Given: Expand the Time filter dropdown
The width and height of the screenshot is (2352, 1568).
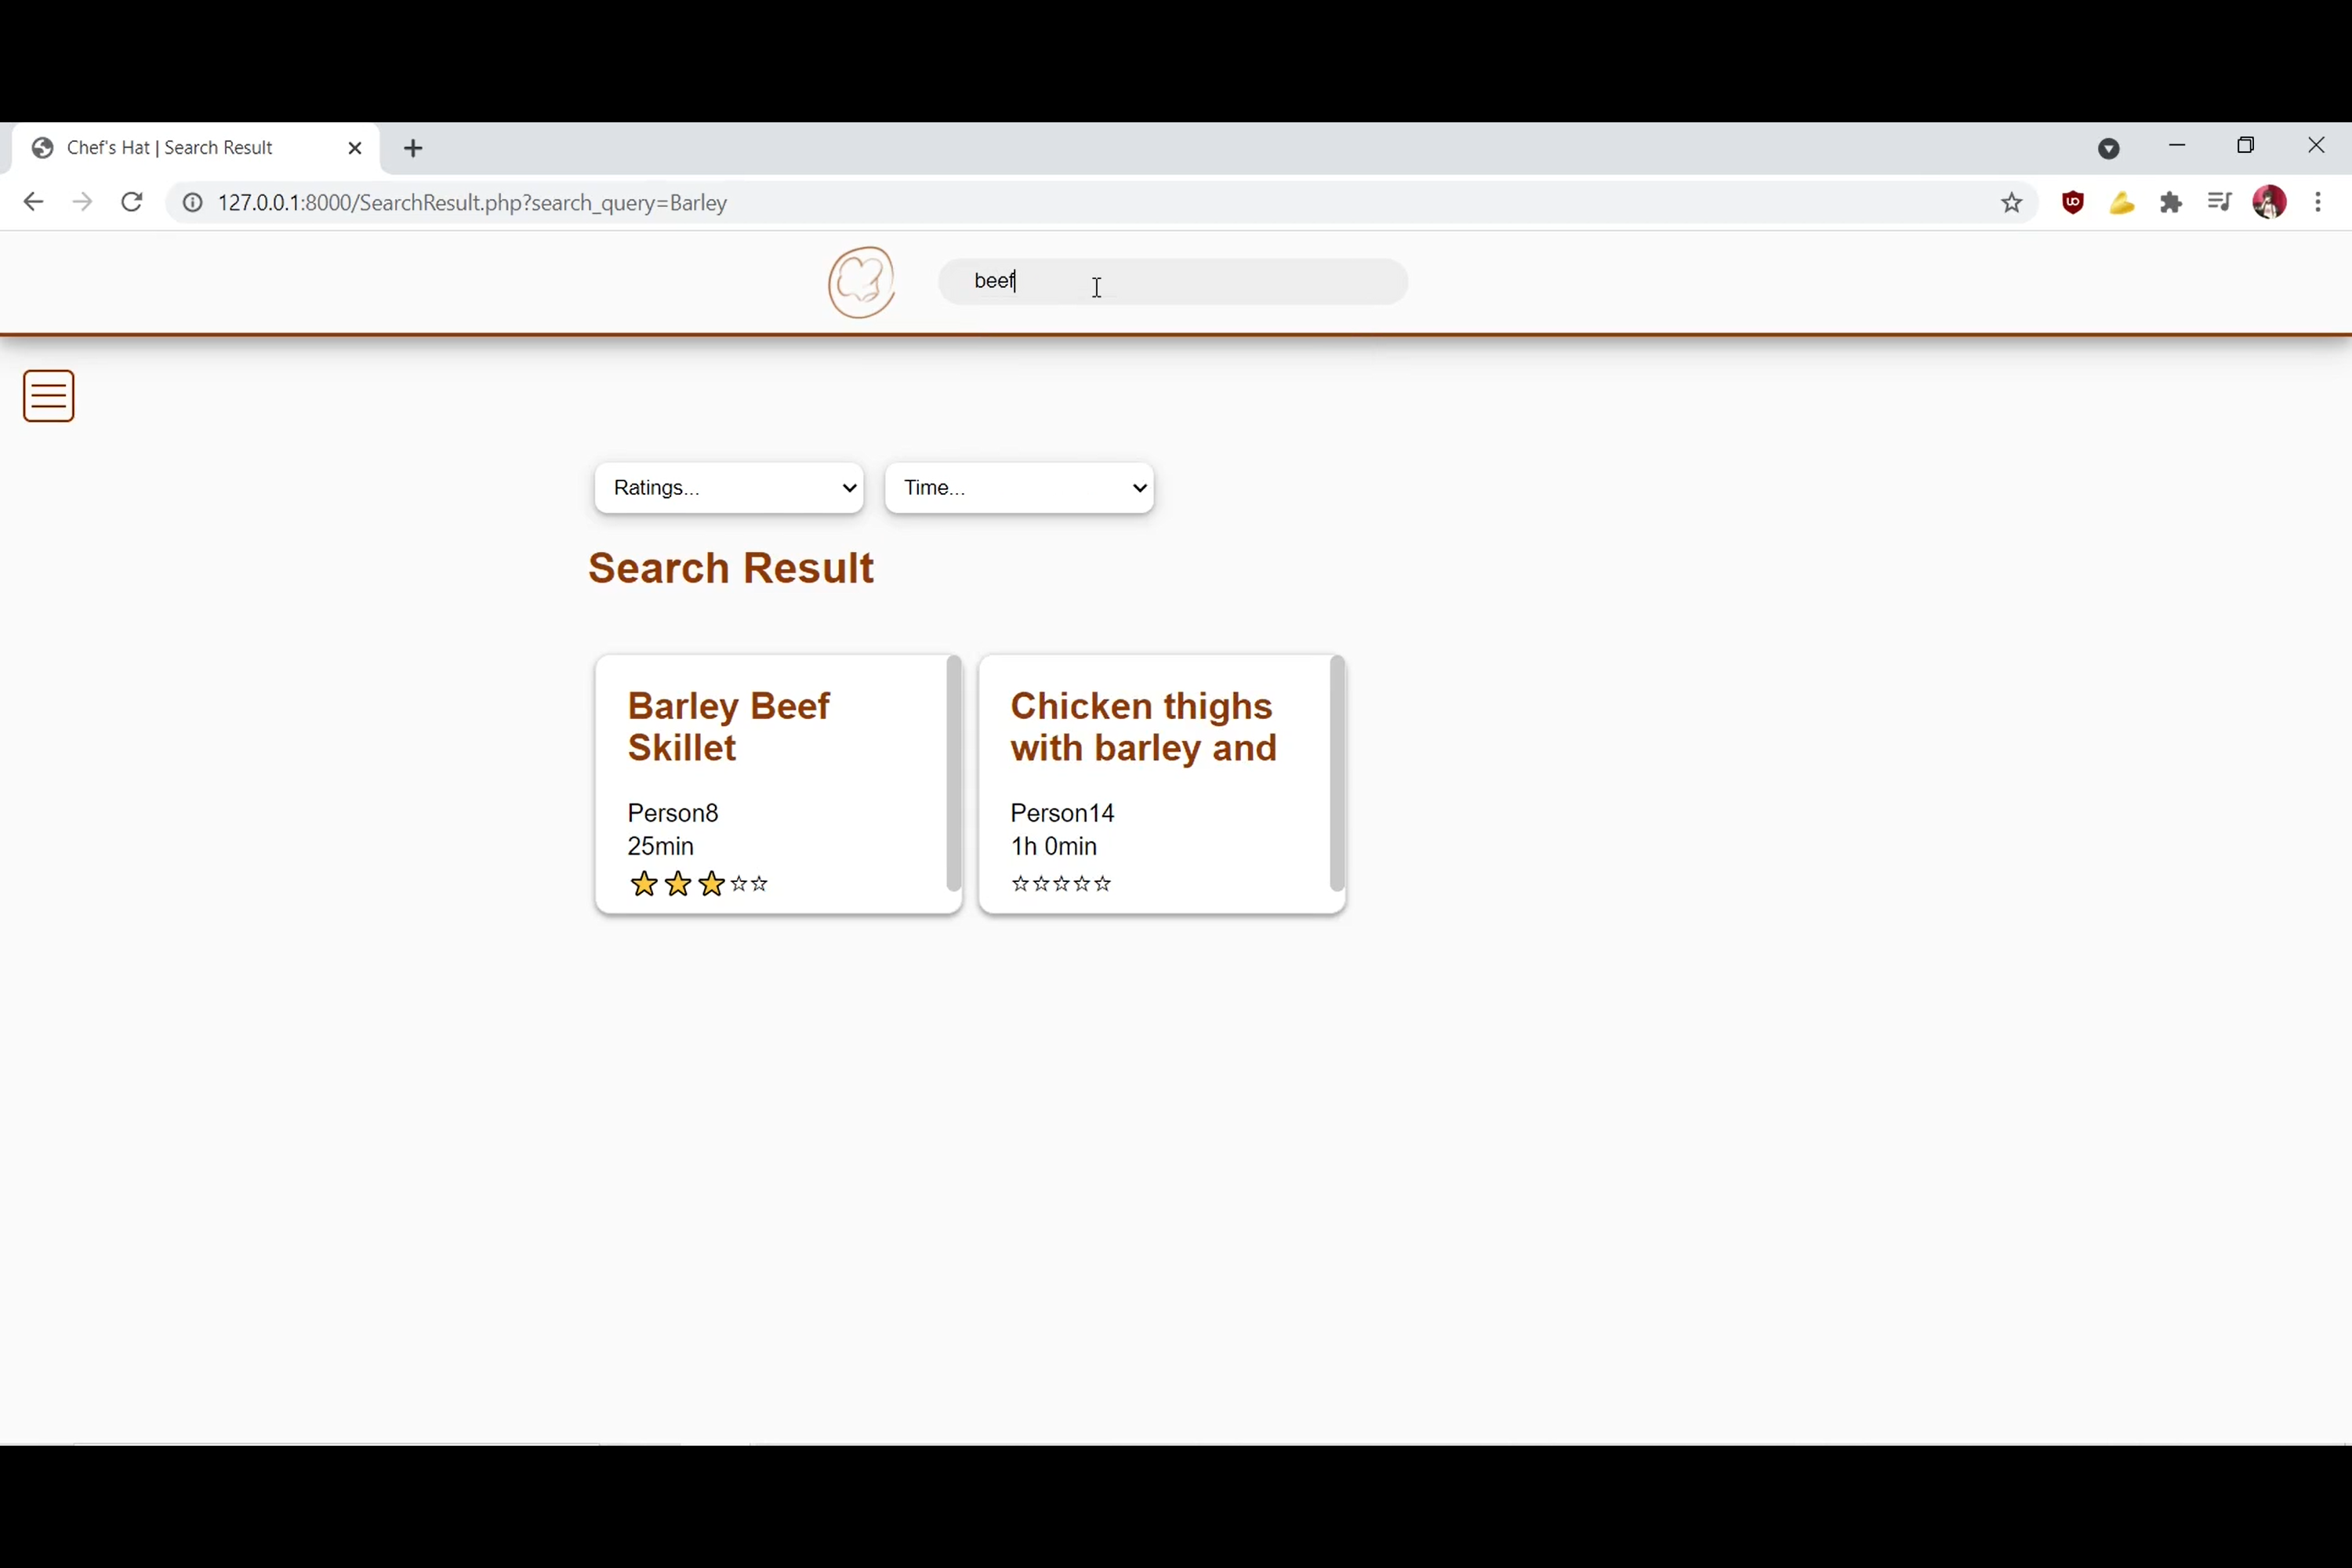Looking at the screenshot, I should pos(1019,488).
